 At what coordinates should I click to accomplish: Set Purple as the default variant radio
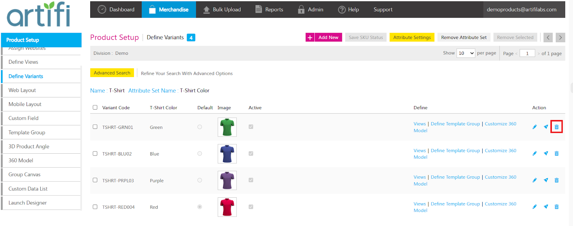point(199,180)
